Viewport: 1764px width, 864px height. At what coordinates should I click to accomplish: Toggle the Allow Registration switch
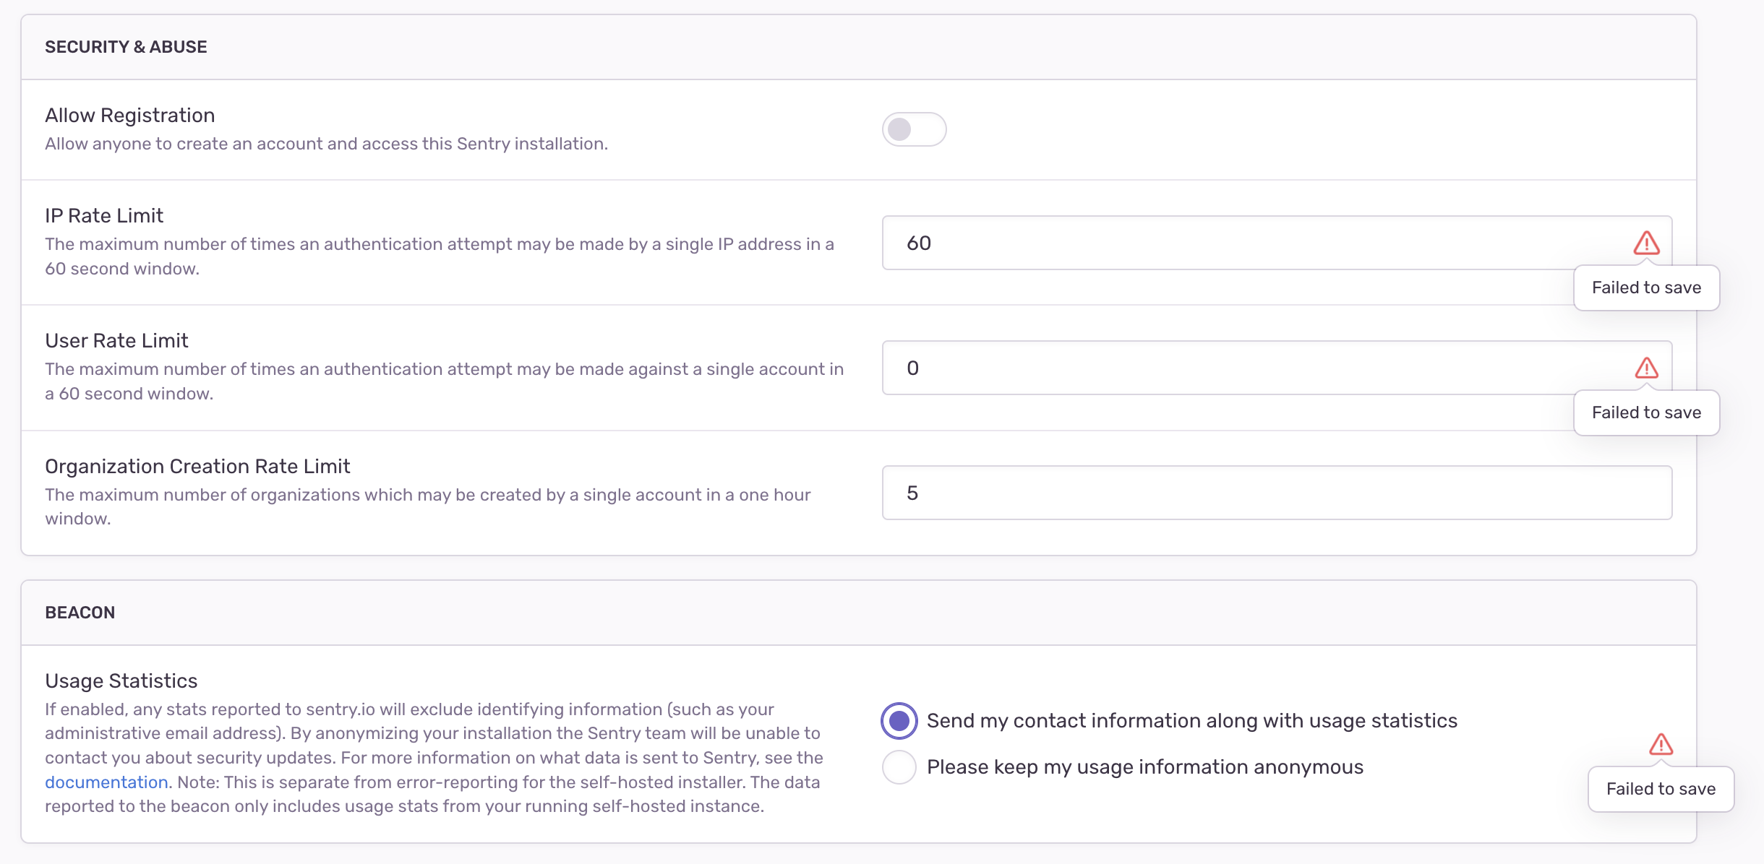(914, 129)
